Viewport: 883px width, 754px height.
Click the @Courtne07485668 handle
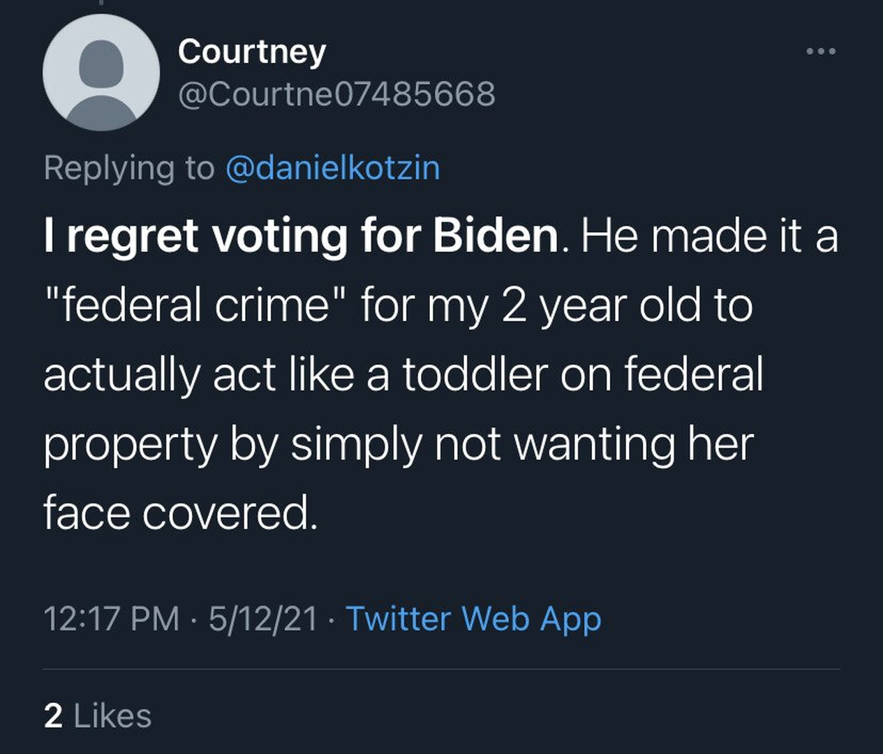(x=336, y=94)
